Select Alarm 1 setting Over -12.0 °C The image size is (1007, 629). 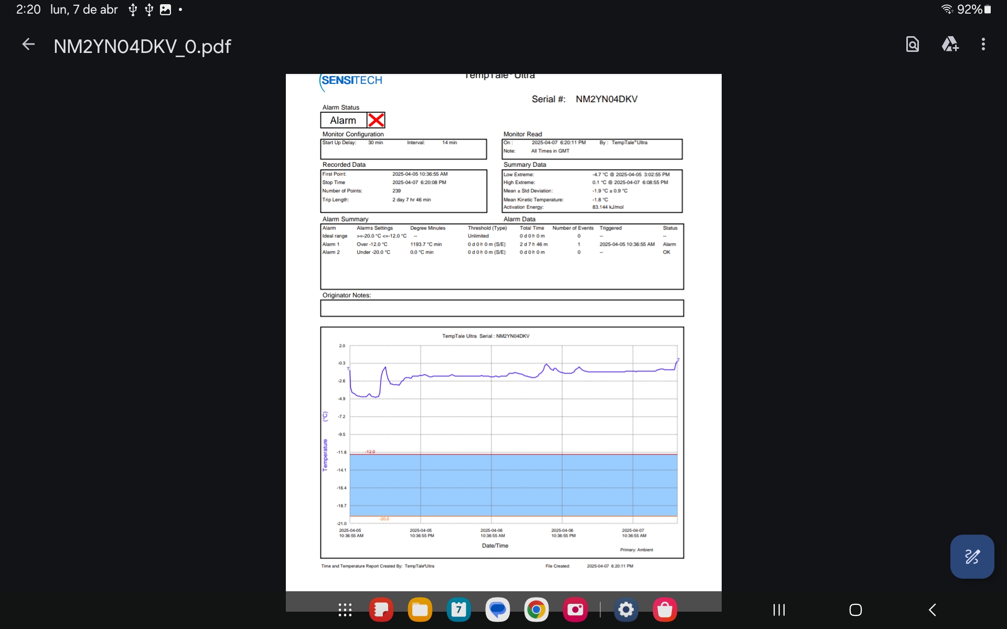coord(372,244)
